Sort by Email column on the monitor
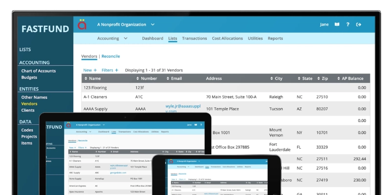Viewport: 391px width, 195px height. [174, 78]
